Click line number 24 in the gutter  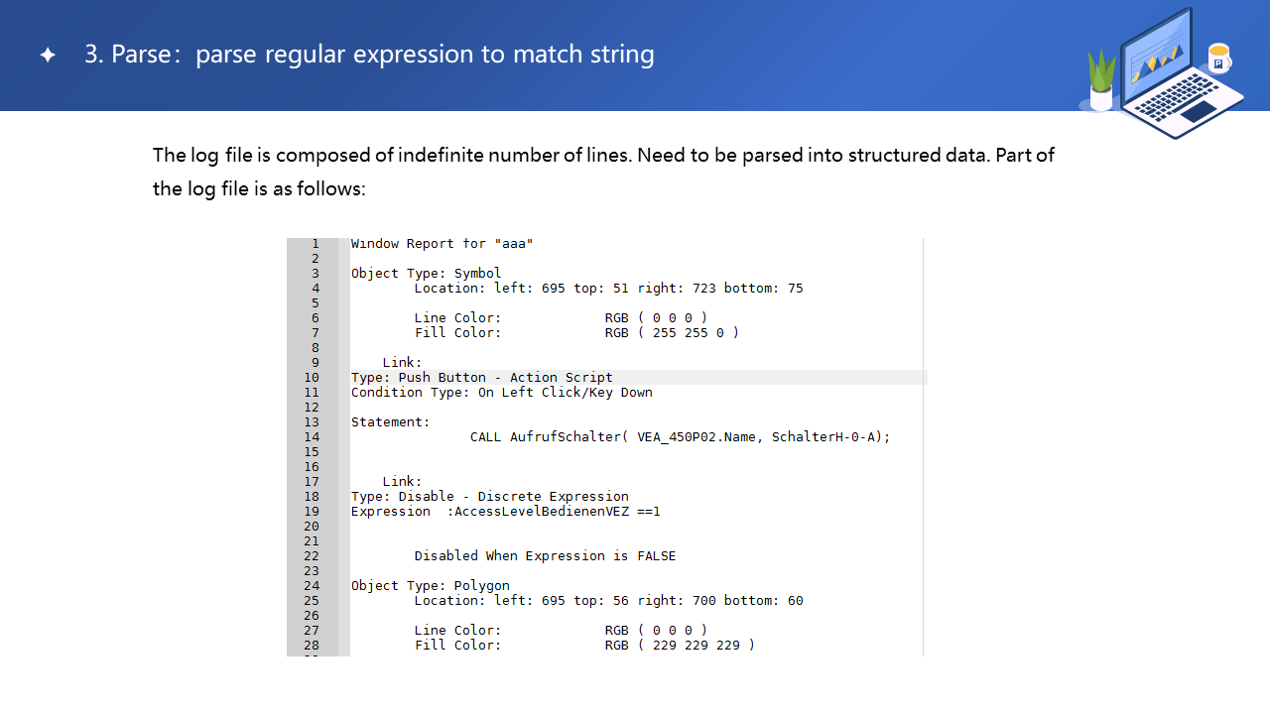[312, 586]
